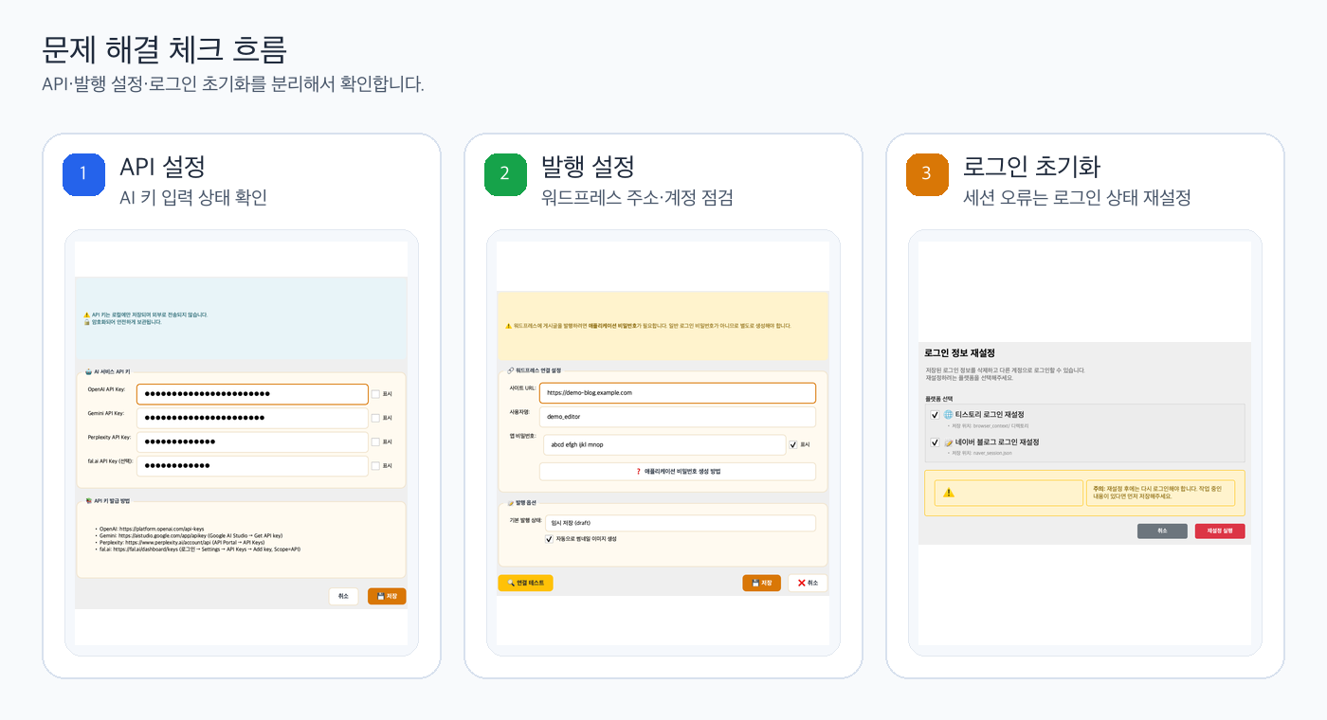The height and width of the screenshot is (720, 1327).
Task: Open 애플리케이션 비밀번호 생성 방법 help
Action: tap(677, 471)
